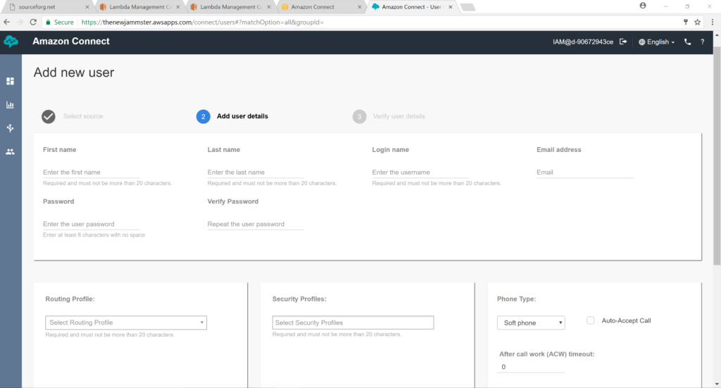Close the Amazon Connect - User tab
Screen dimensions: 721x388
coord(450,7)
